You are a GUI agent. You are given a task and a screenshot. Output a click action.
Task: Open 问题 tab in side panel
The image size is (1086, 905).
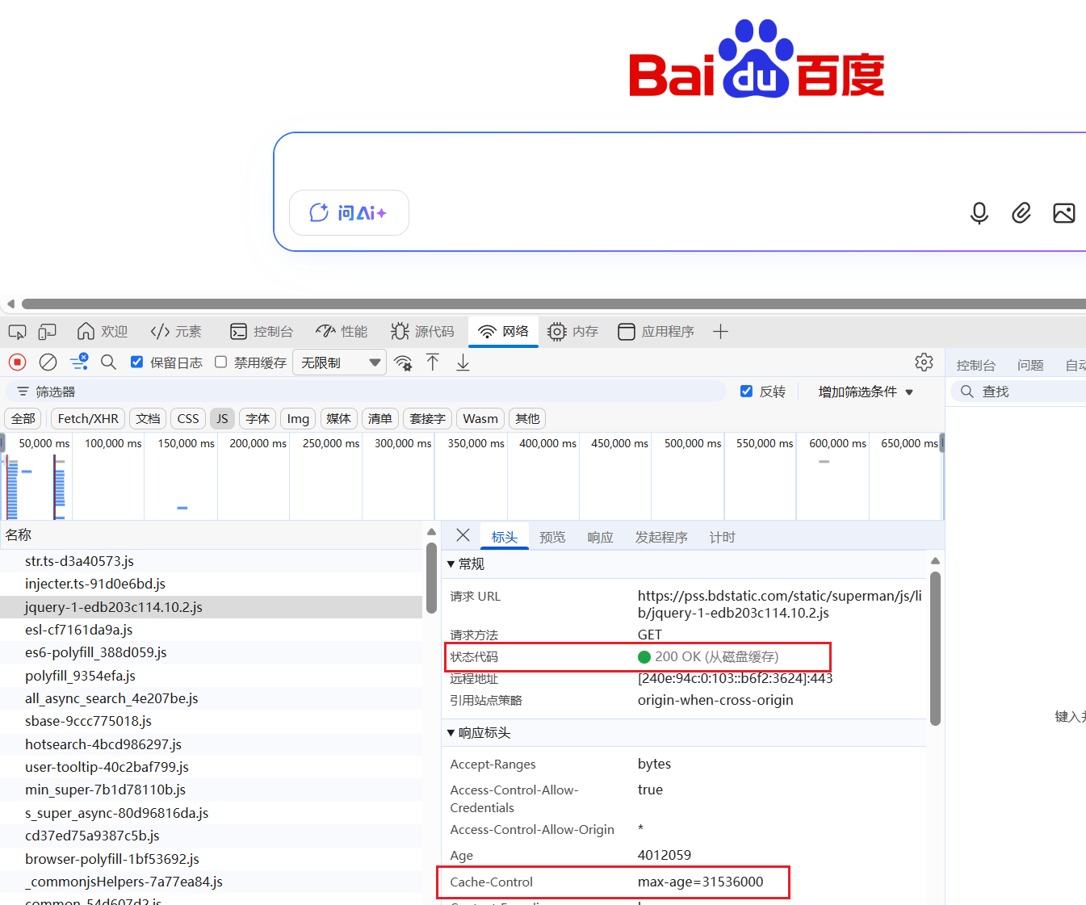pos(1030,366)
